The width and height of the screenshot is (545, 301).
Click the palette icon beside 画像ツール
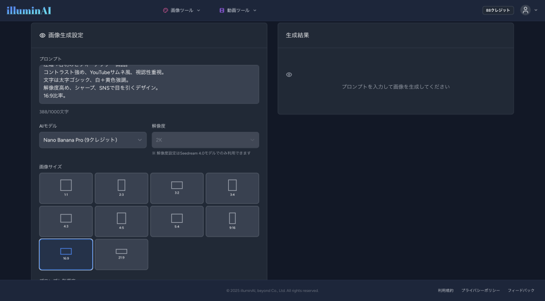(166, 10)
